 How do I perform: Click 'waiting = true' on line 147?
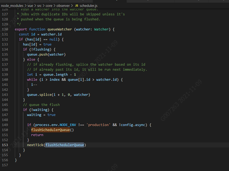coord(41,115)
